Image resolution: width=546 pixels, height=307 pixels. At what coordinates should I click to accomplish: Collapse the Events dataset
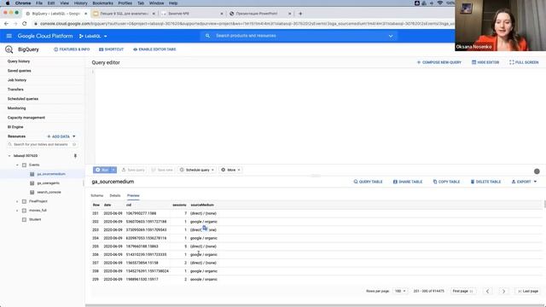[x=17, y=165]
